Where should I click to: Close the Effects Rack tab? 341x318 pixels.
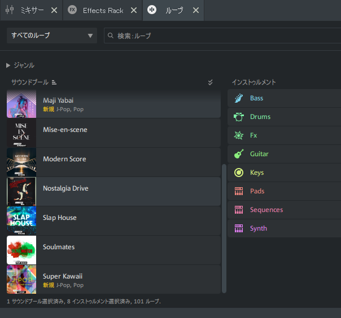pos(133,10)
